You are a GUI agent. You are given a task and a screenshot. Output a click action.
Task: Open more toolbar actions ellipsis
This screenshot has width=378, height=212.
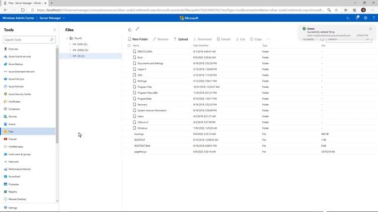coord(269,39)
